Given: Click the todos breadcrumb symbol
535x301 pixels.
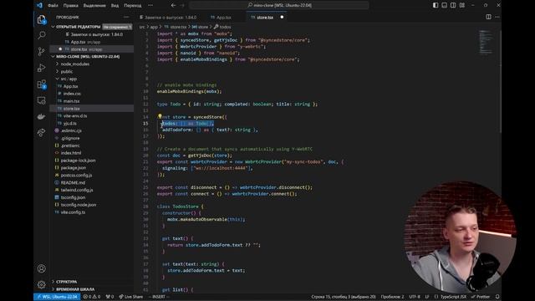Looking at the screenshot, I should (222, 27).
